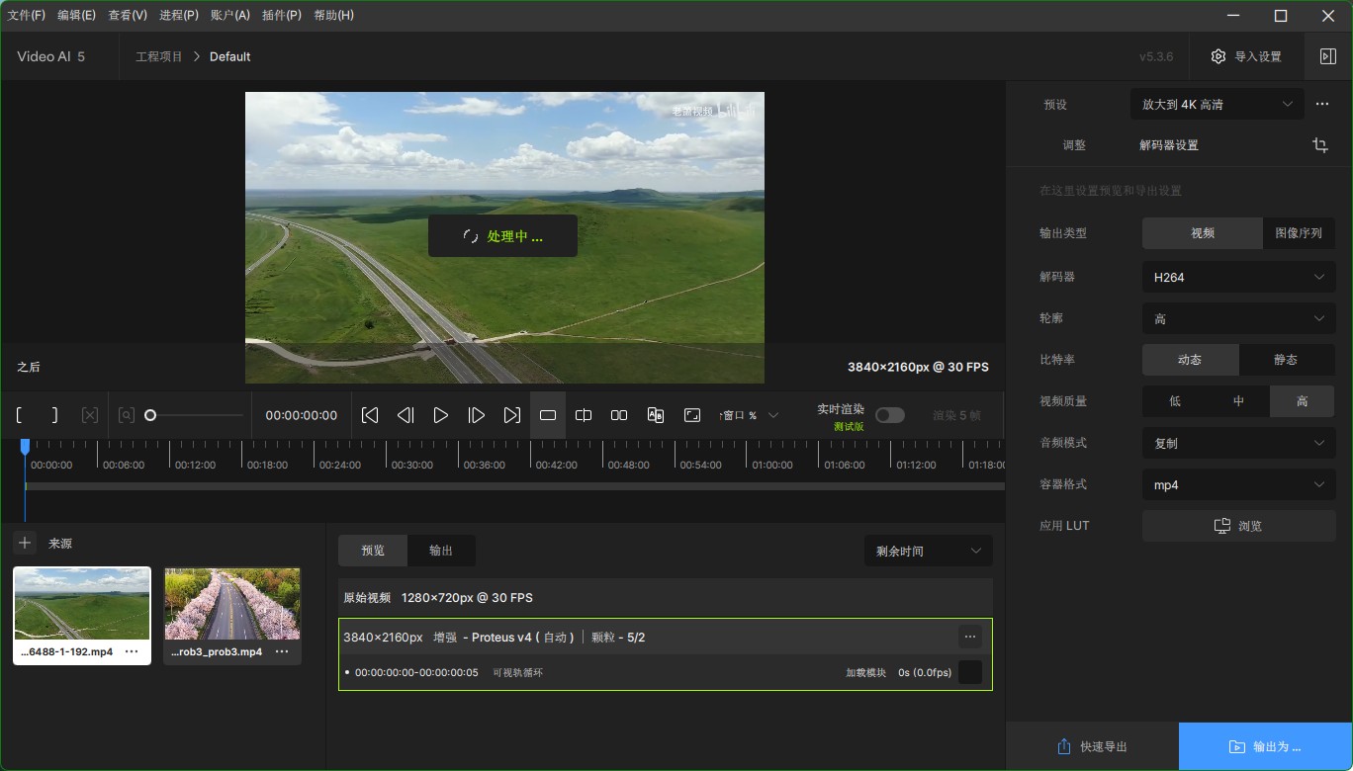The width and height of the screenshot is (1353, 771).
Task: Set the trim out-point bracket
Action: [x=55, y=415]
